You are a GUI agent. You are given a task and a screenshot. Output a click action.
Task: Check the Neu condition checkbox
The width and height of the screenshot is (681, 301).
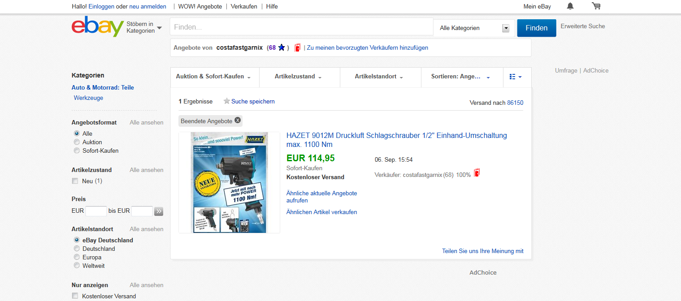(75, 181)
